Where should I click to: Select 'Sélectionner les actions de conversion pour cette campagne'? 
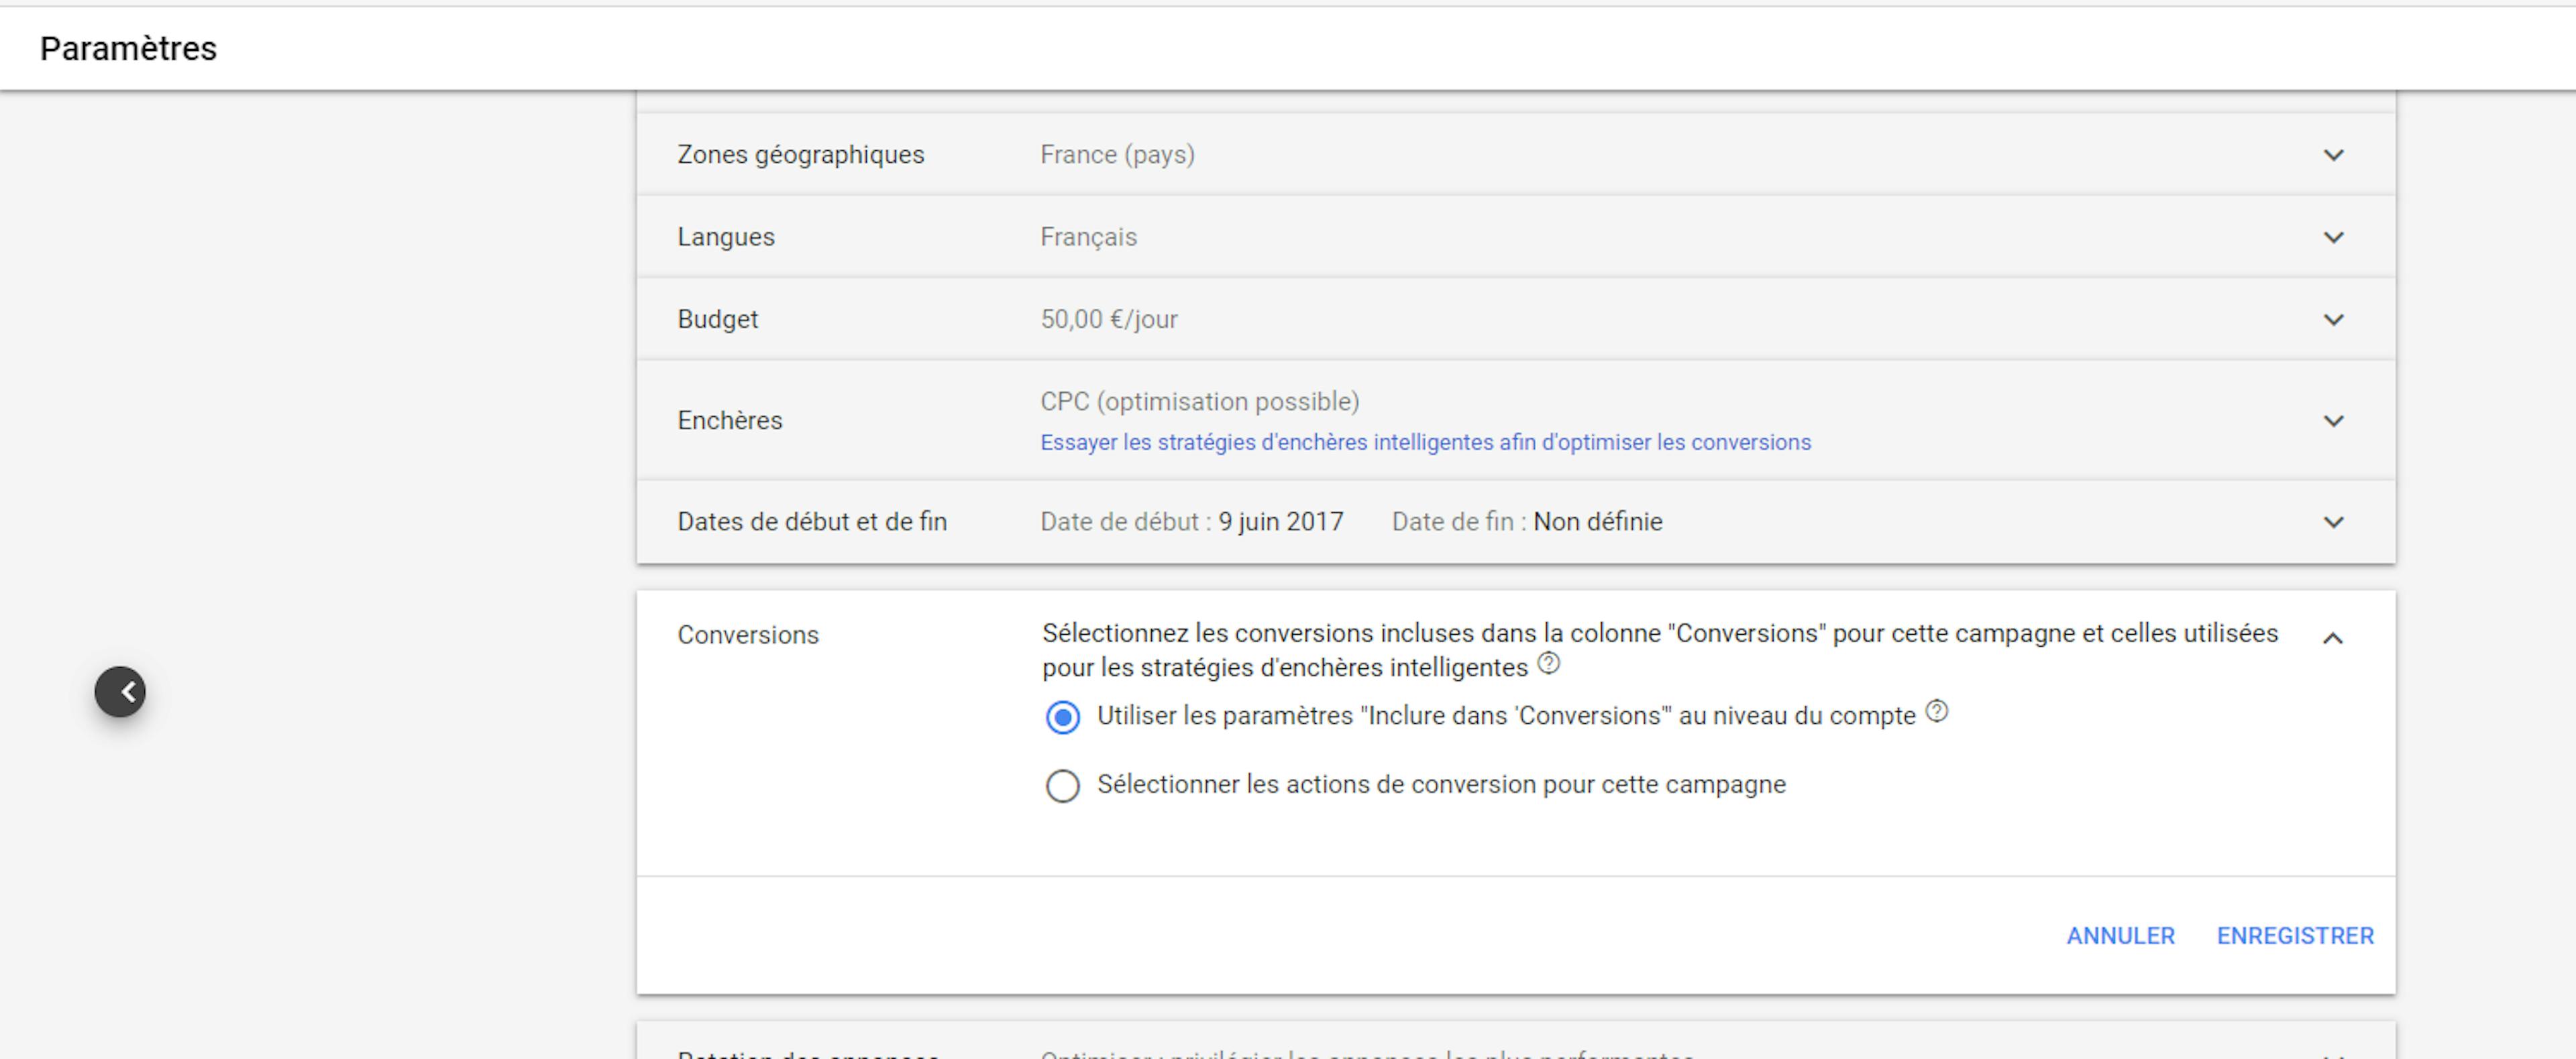coord(1063,786)
